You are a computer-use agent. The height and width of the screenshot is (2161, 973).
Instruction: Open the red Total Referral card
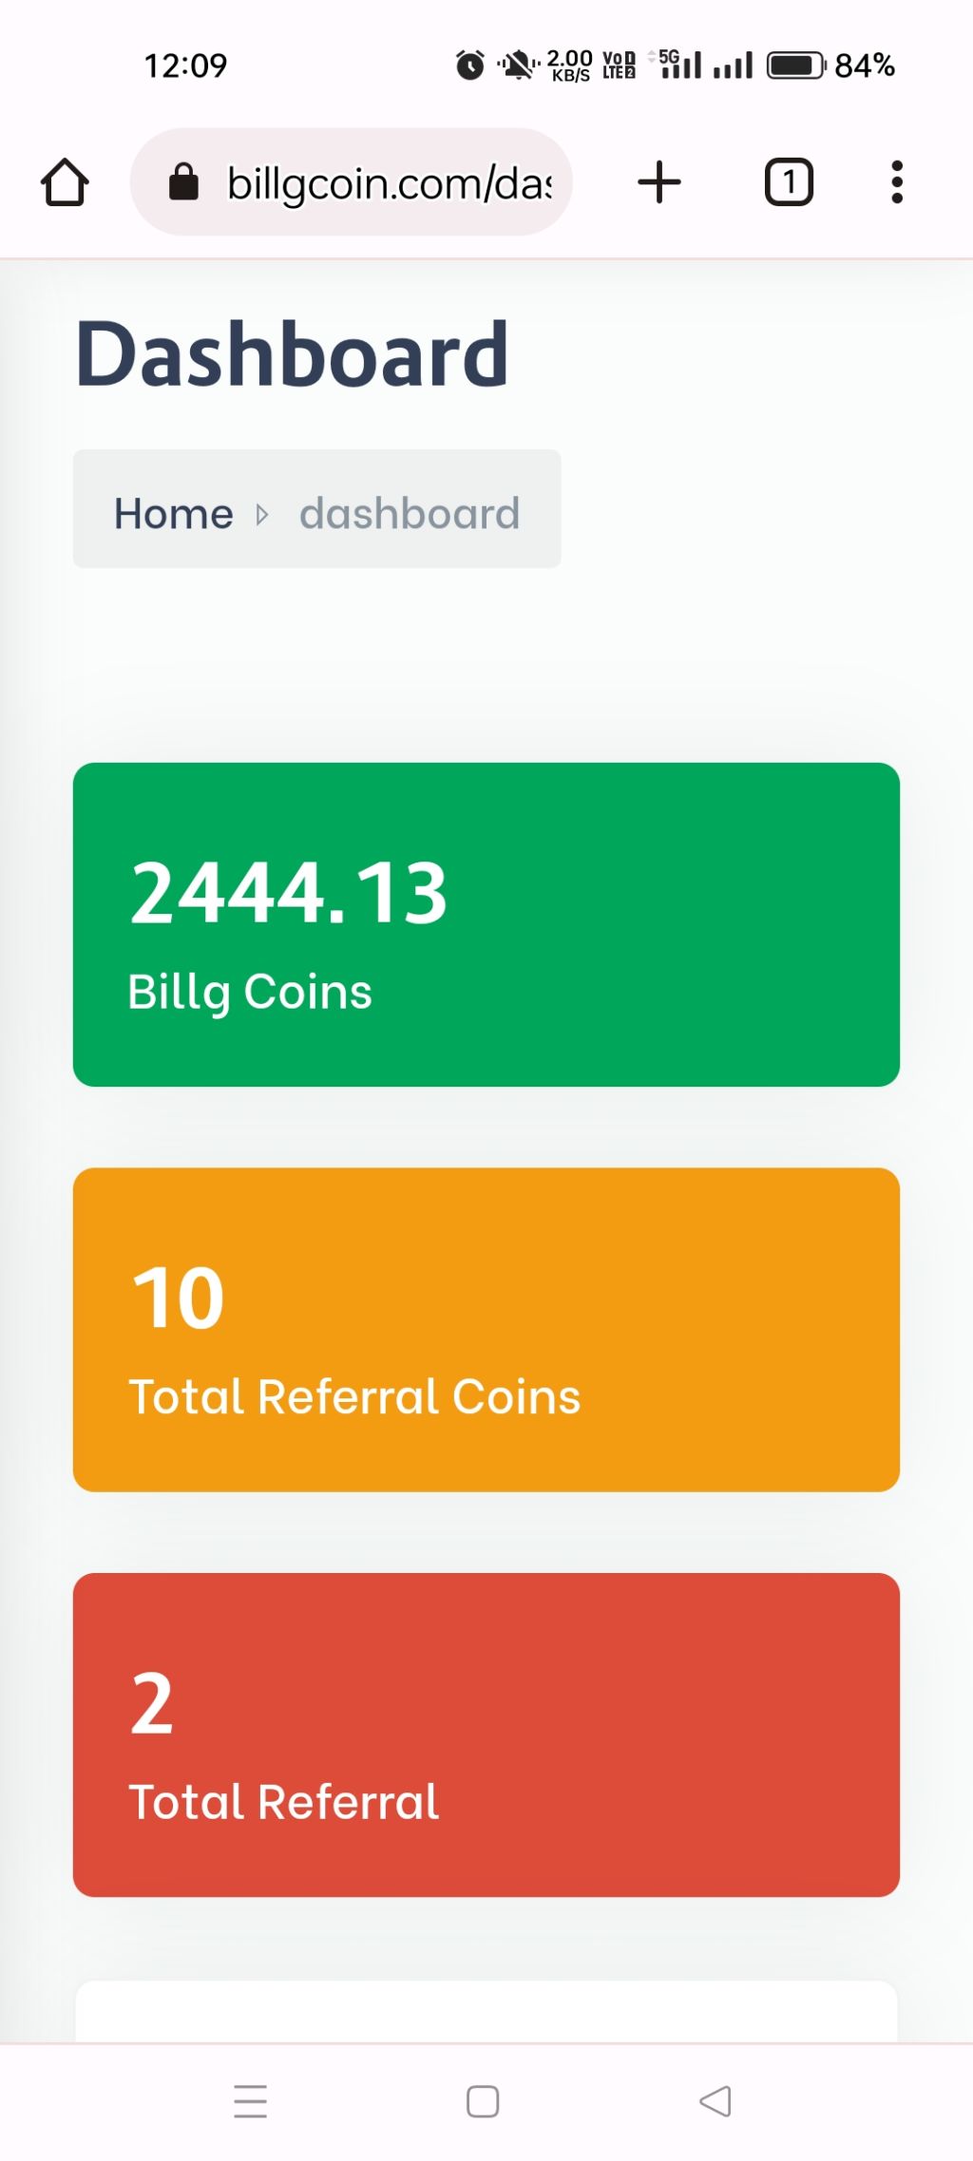tap(486, 1734)
